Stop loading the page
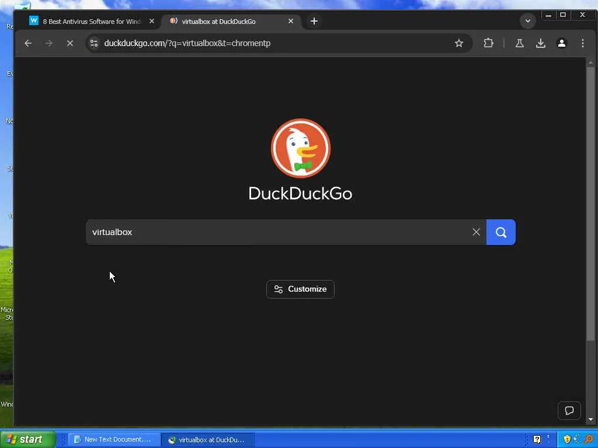598x448 pixels. coord(70,43)
